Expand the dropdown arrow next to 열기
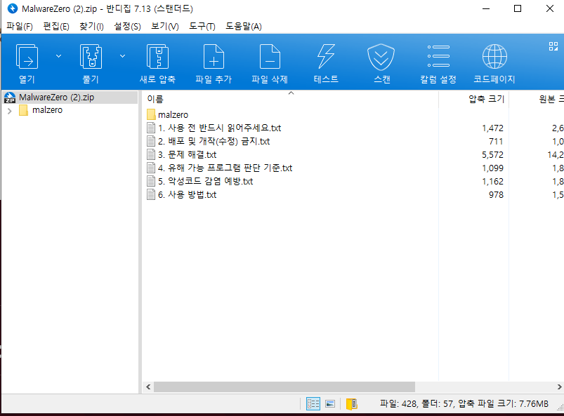The height and width of the screenshot is (416, 564). coord(58,55)
